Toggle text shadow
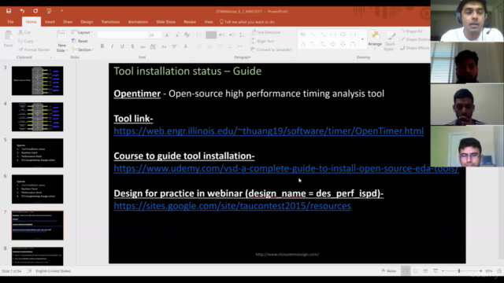The image size is (504, 283). tap(132, 46)
